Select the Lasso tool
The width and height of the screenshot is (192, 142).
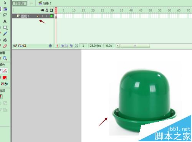(x=5, y=15)
